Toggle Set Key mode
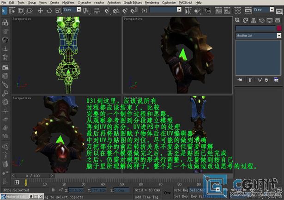 pyautogui.click(x=181, y=196)
